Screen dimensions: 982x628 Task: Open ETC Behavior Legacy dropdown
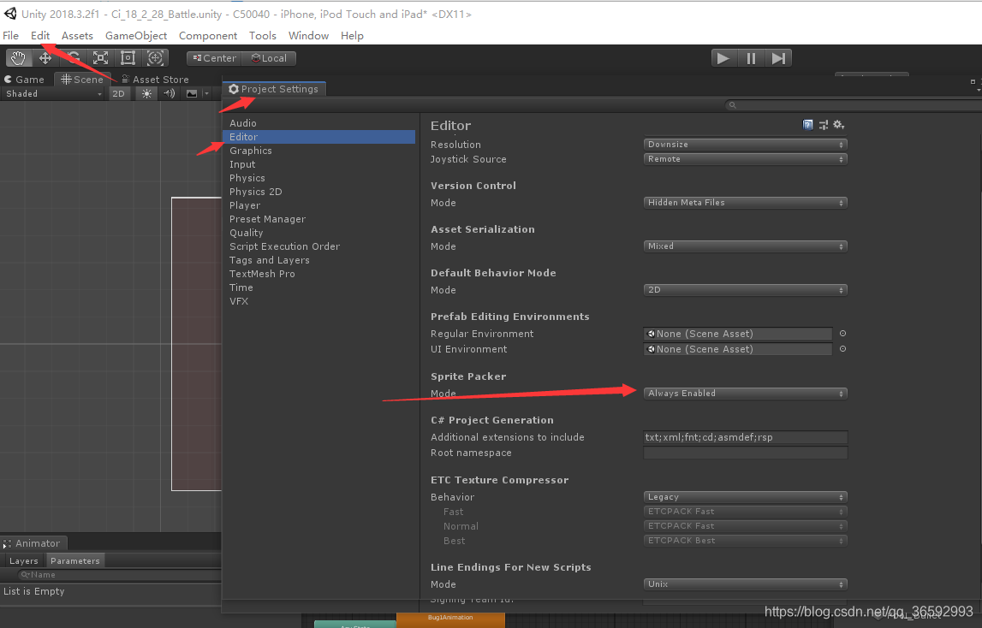click(x=745, y=497)
